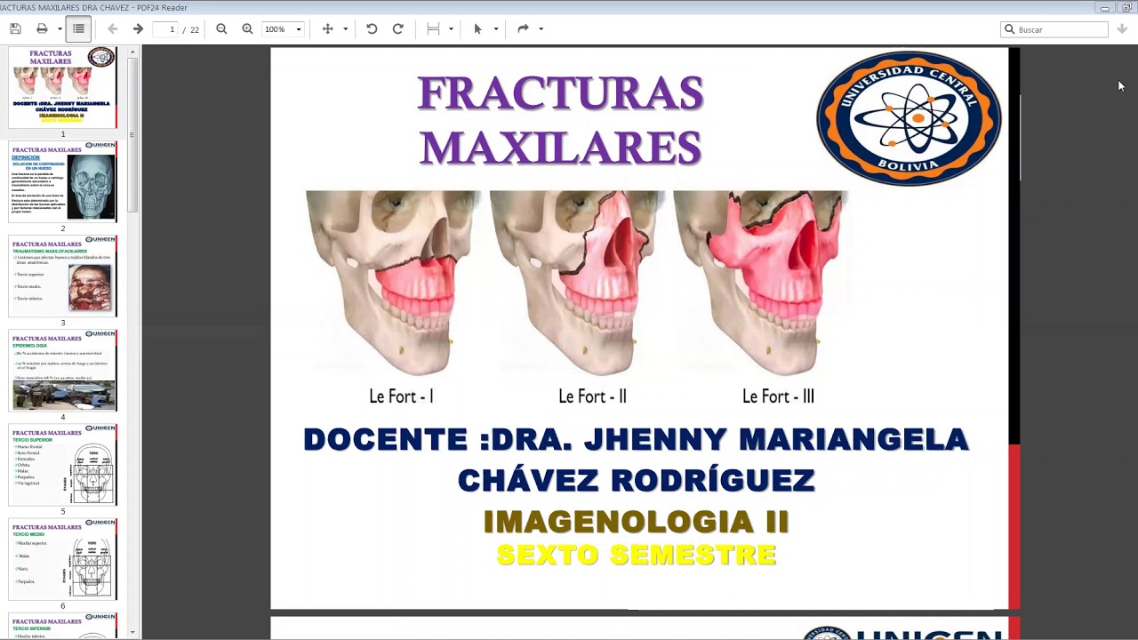Click thumbnail panel scroll up arrow
Image resolution: width=1138 pixels, height=640 pixels.
click(x=132, y=52)
